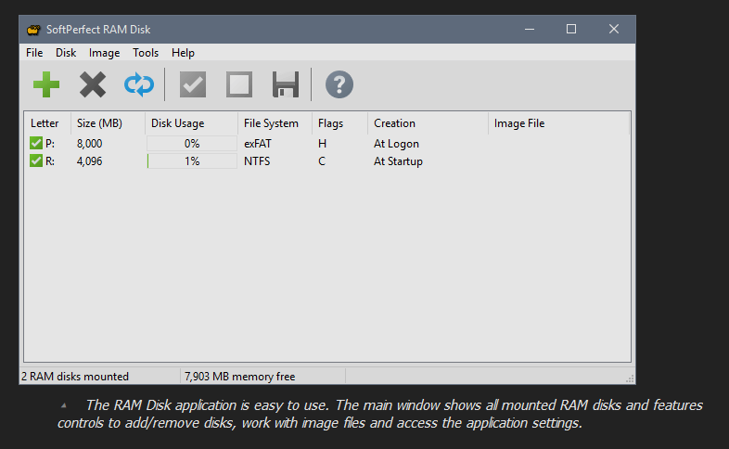Open help with the question mark icon
This screenshot has width=729, height=449.
click(339, 84)
